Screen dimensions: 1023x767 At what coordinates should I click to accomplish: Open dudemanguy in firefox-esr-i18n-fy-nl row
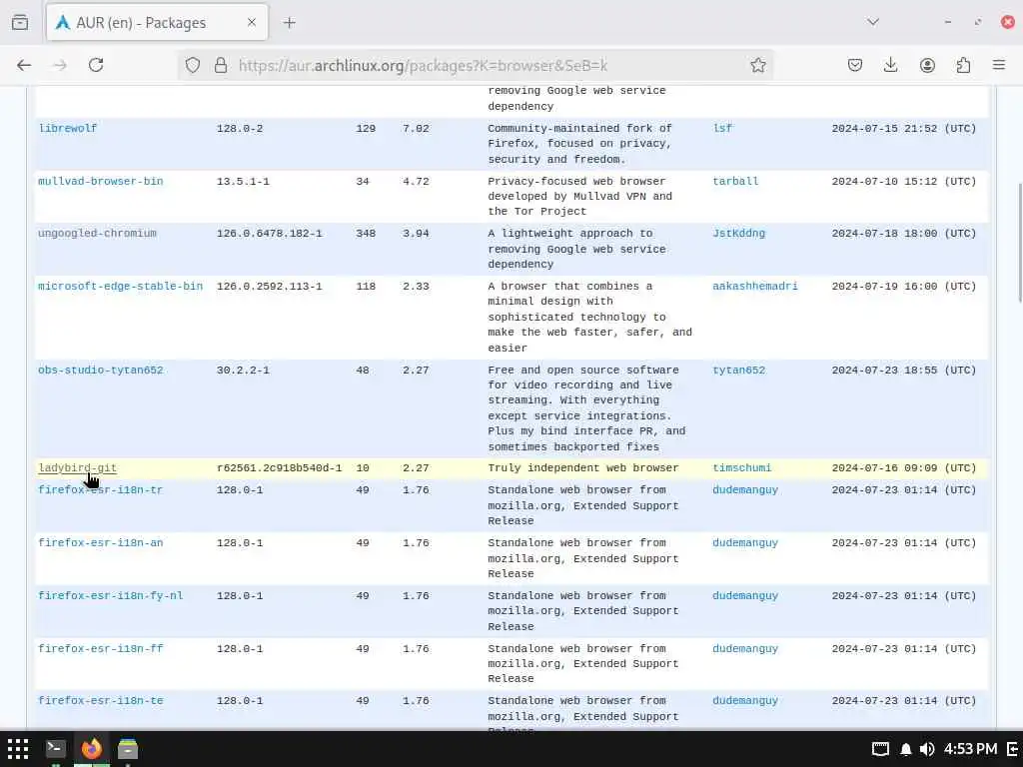coord(745,596)
